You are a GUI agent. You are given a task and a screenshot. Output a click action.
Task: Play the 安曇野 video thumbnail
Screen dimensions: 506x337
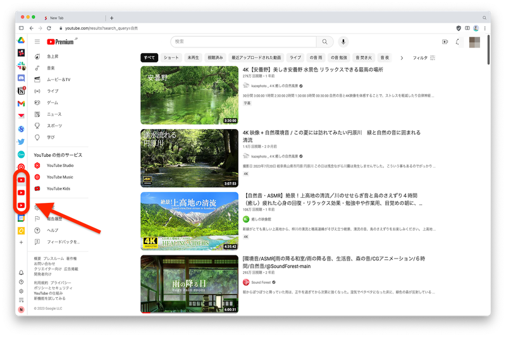coord(189,95)
